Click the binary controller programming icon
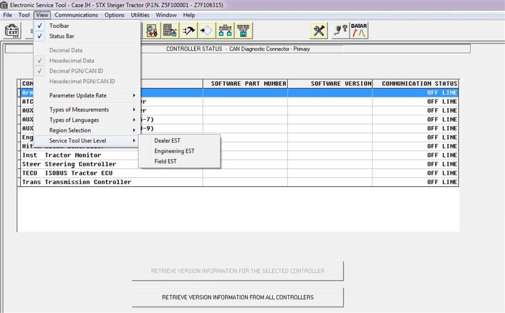 click(x=170, y=31)
